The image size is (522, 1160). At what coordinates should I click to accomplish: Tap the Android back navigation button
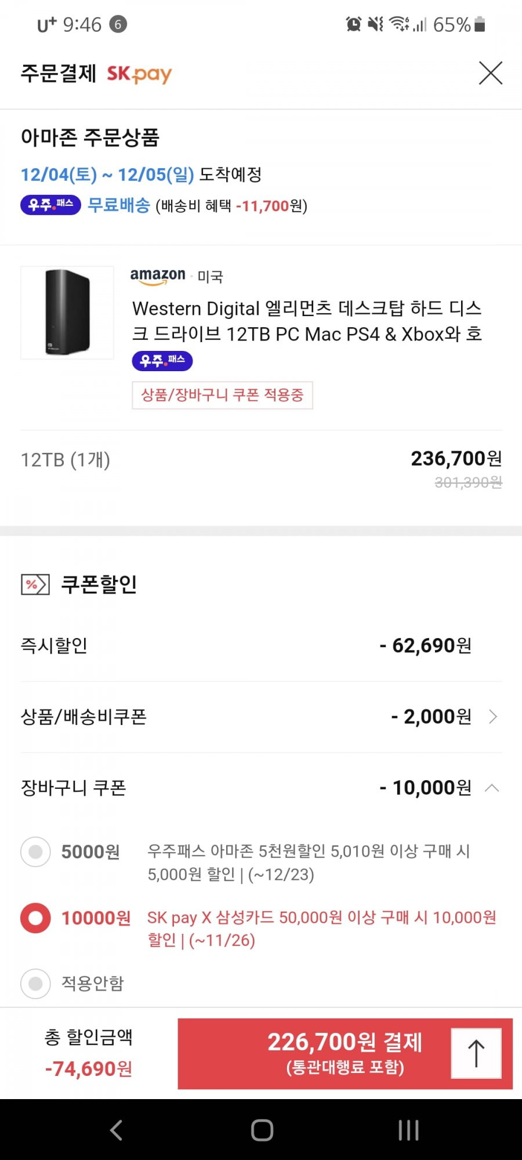tap(116, 1130)
